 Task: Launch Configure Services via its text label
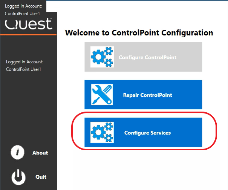point(147,133)
